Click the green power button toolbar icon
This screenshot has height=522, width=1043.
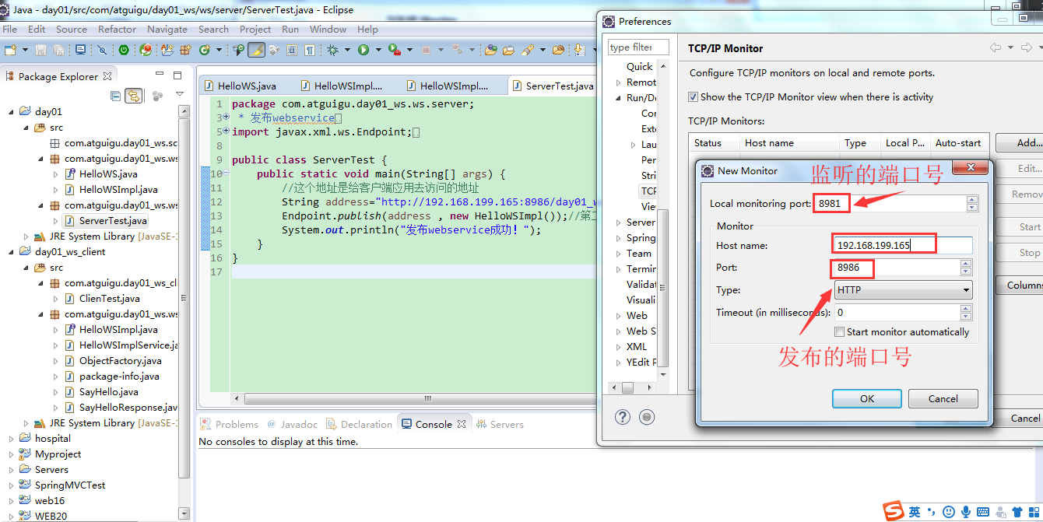click(123, 50)
